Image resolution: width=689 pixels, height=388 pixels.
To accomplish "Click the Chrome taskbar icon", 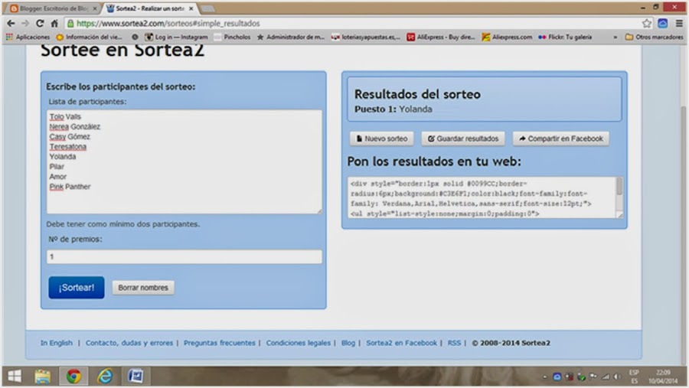I will 73,376.
